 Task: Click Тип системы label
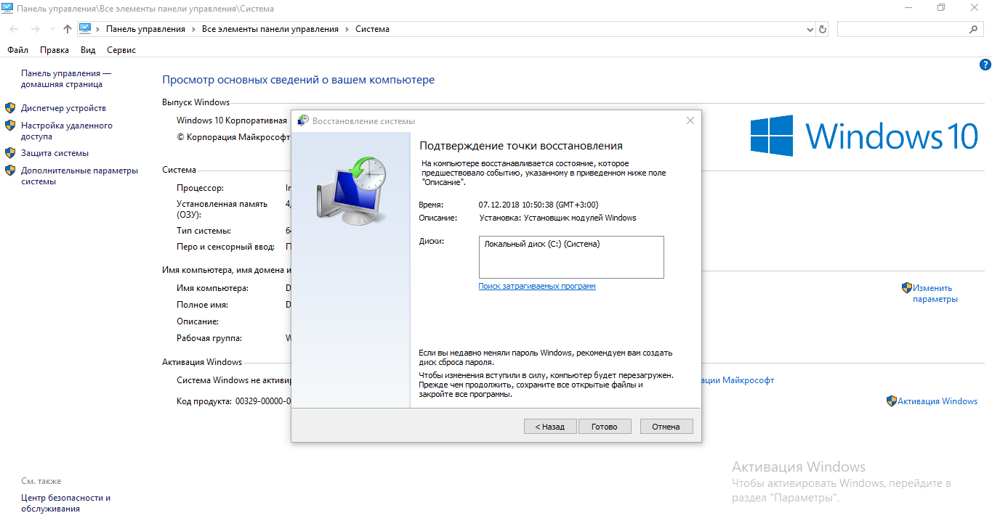[203, 231]
